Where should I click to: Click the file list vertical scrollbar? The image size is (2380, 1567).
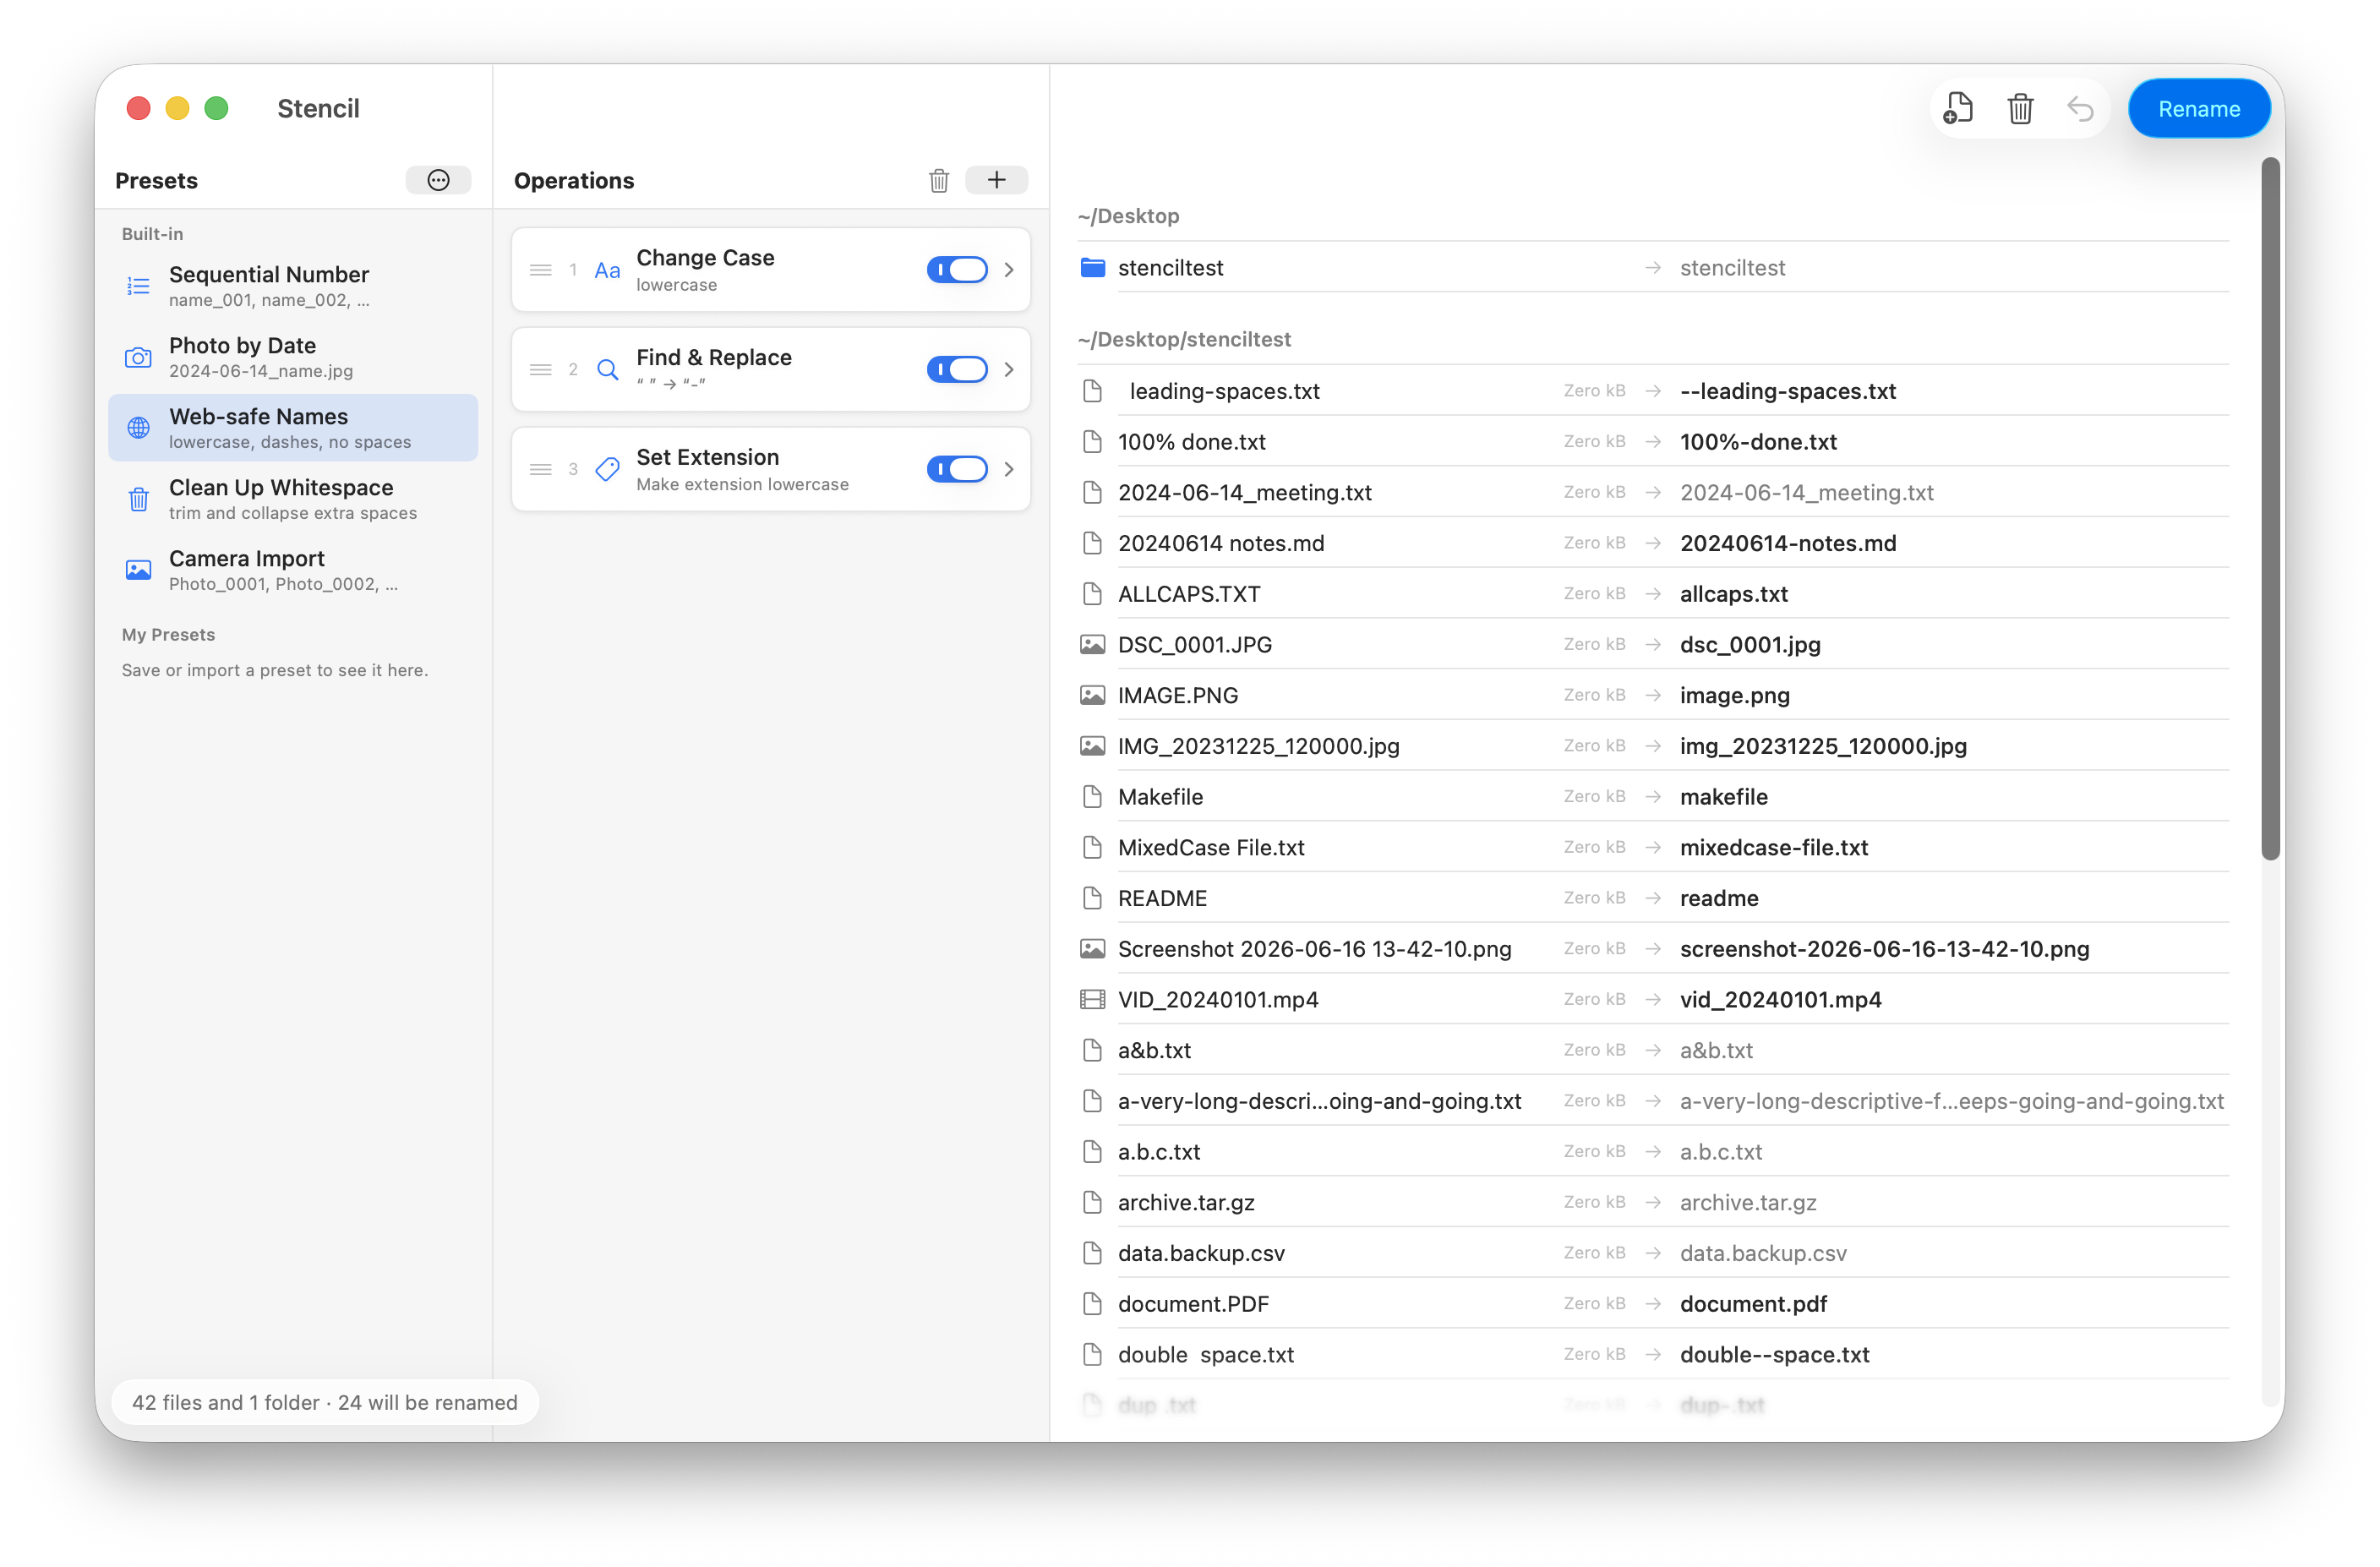[2270, 508]
